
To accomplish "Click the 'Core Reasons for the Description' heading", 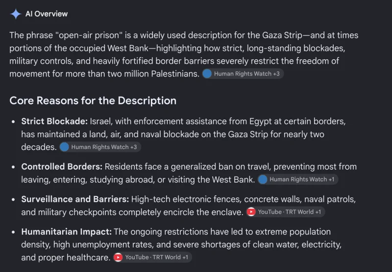I will point(93,101).
